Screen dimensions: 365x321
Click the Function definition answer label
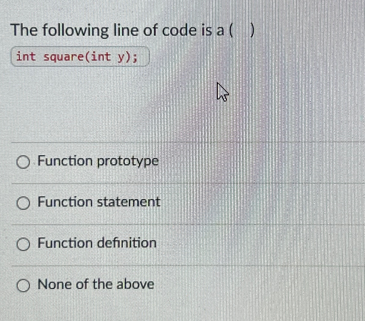click(96, 243)
